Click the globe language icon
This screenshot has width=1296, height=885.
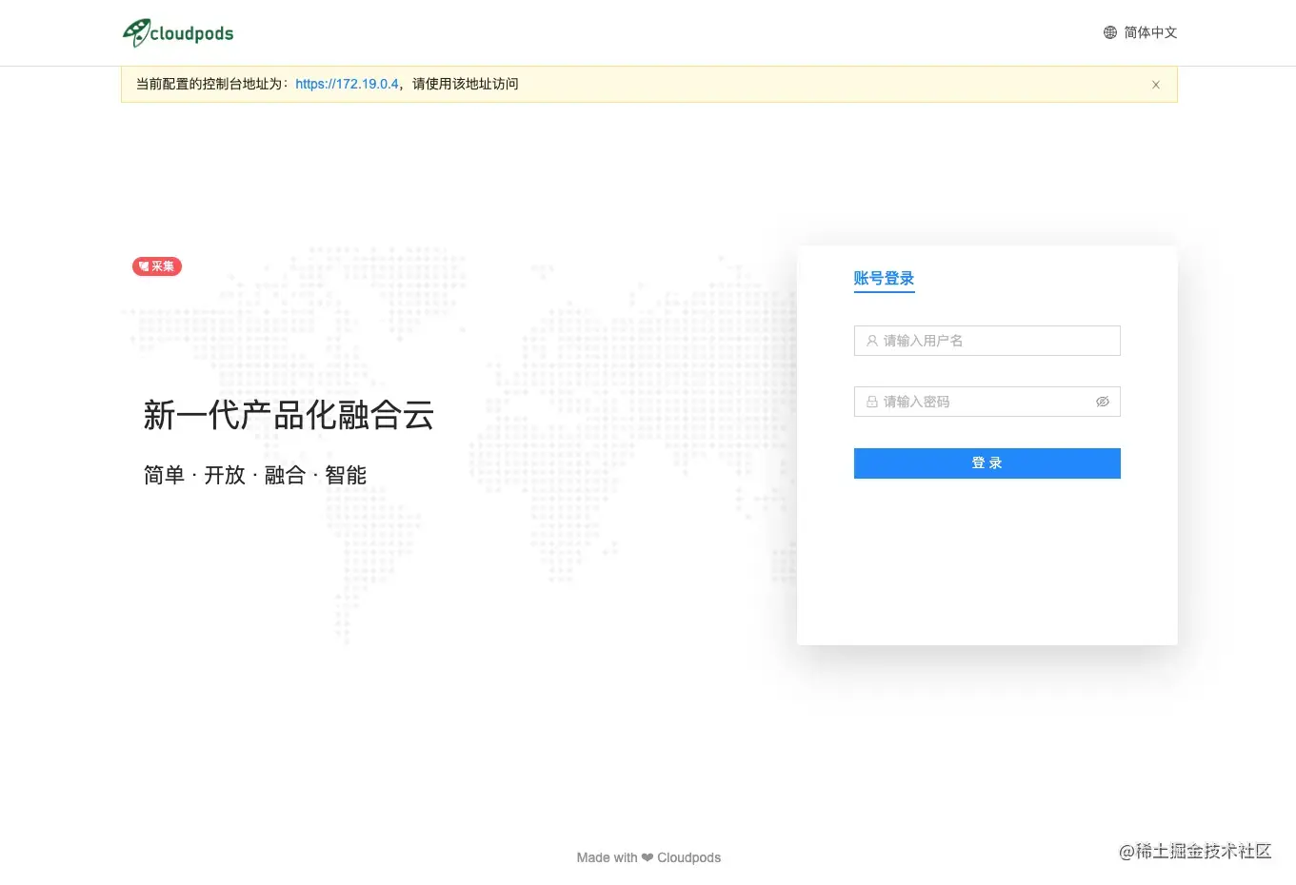point(1110,32)
